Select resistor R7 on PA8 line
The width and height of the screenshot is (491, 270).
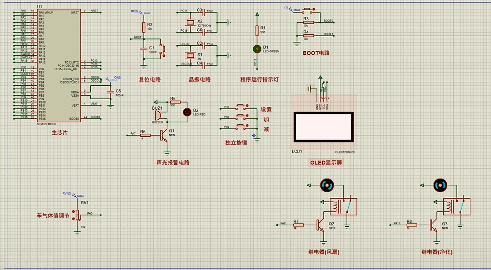(x=296, y=224)
